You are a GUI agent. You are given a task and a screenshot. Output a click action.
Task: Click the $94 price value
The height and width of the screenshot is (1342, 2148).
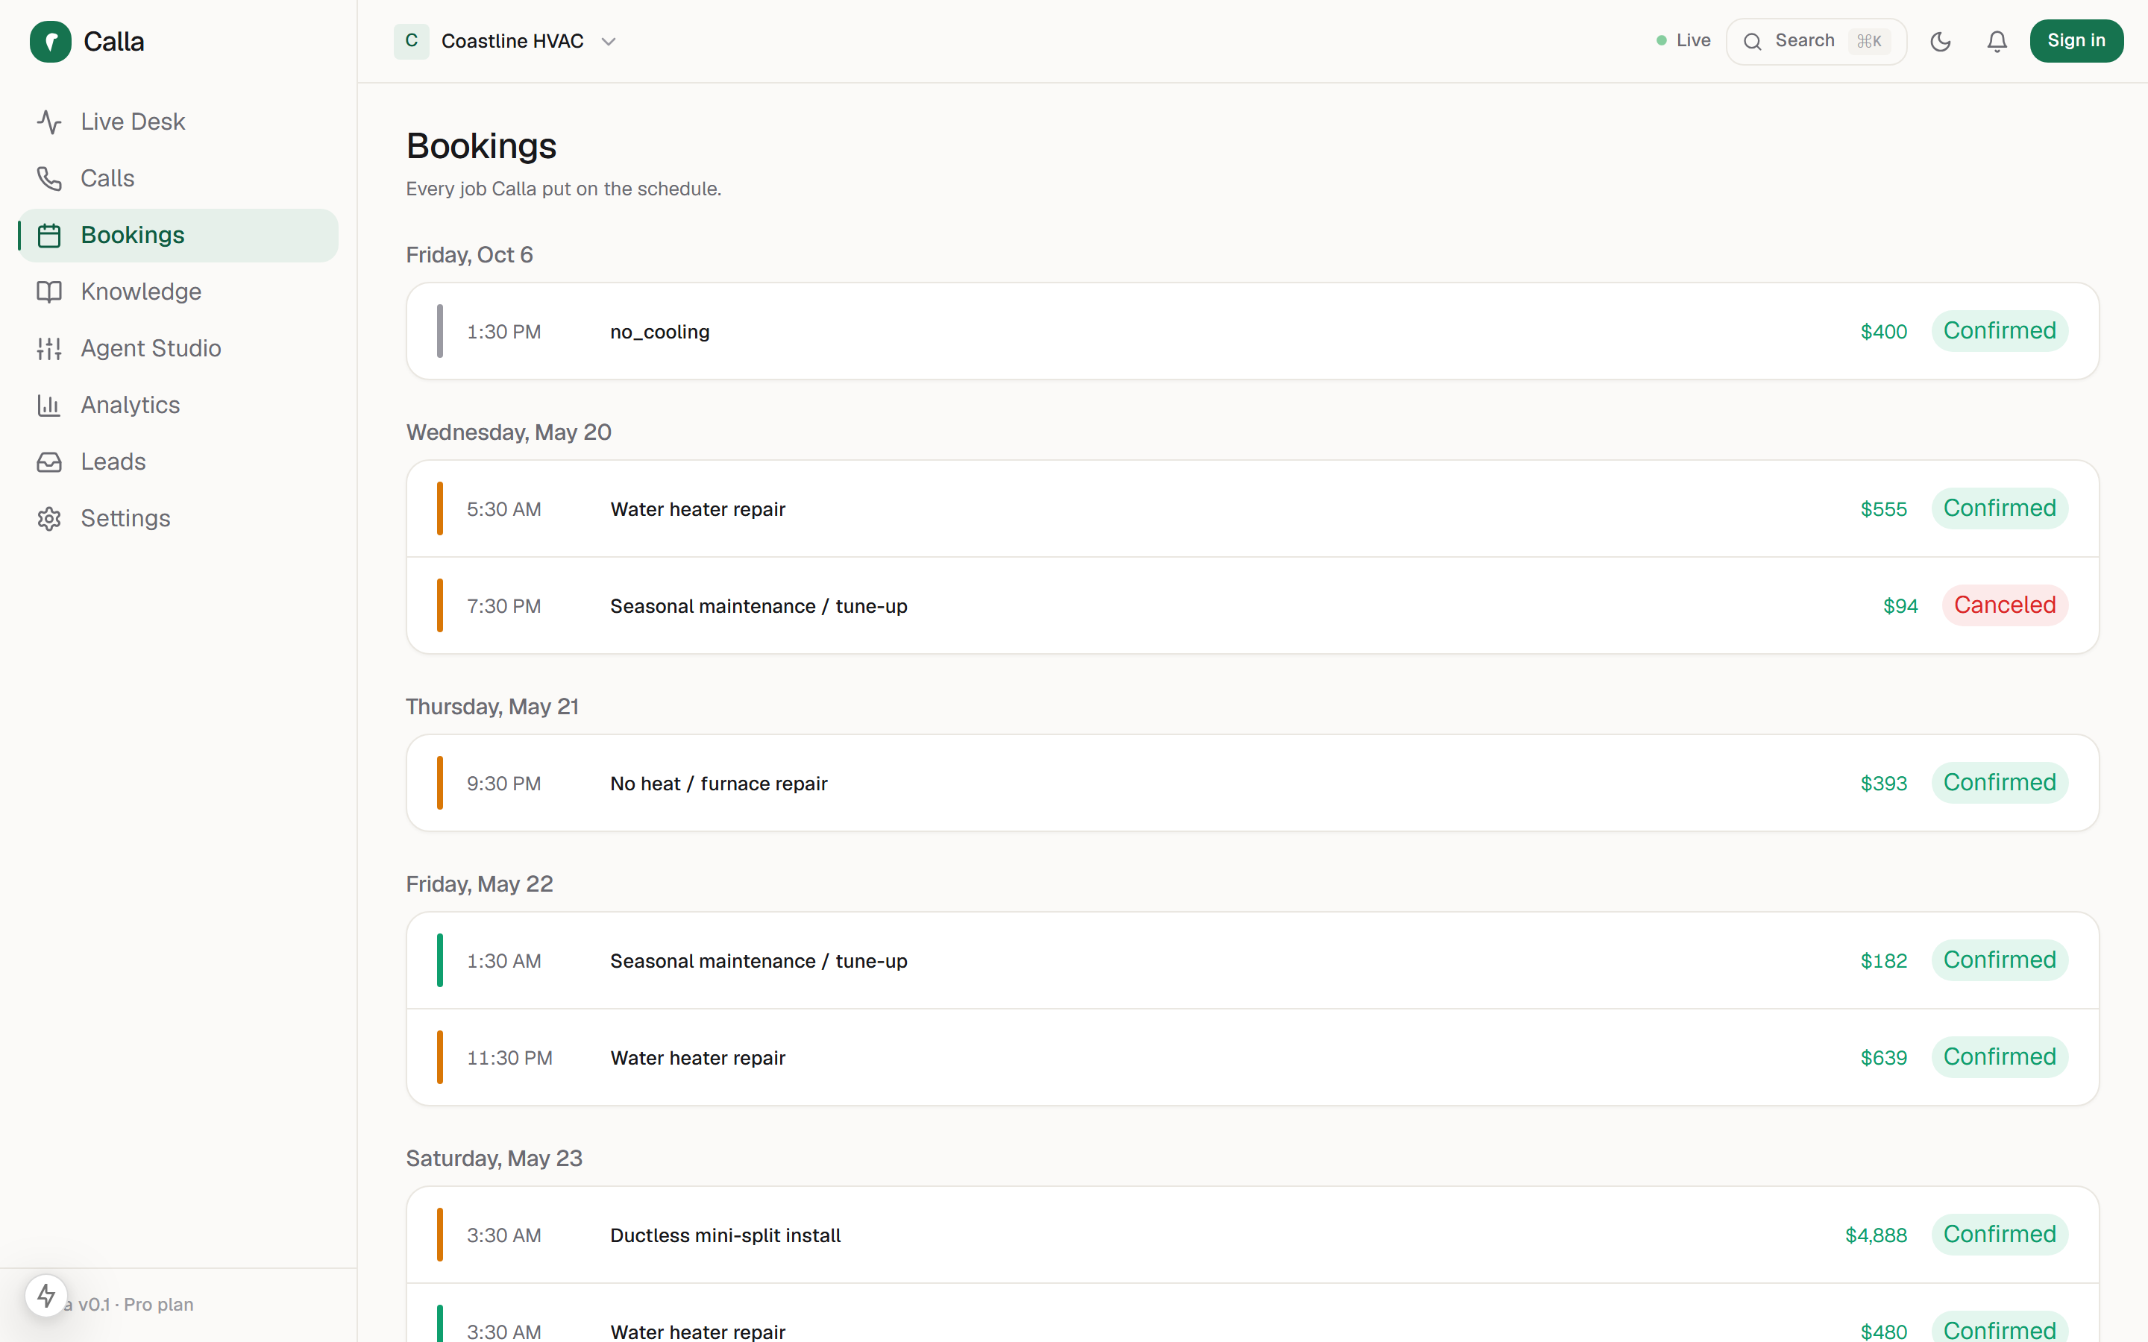click(1900, 606)
